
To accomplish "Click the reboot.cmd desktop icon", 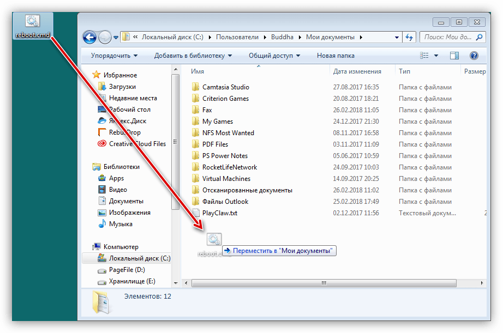I will click(32, 26).
